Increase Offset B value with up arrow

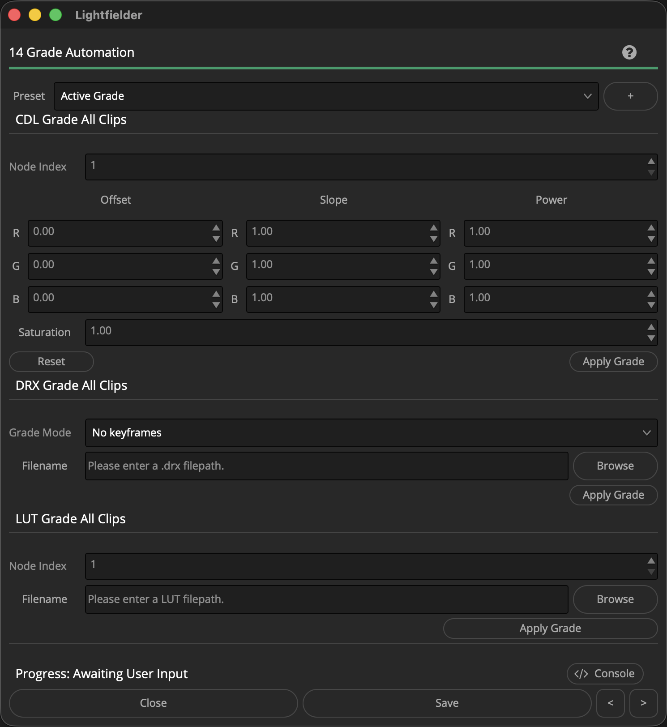216,294
